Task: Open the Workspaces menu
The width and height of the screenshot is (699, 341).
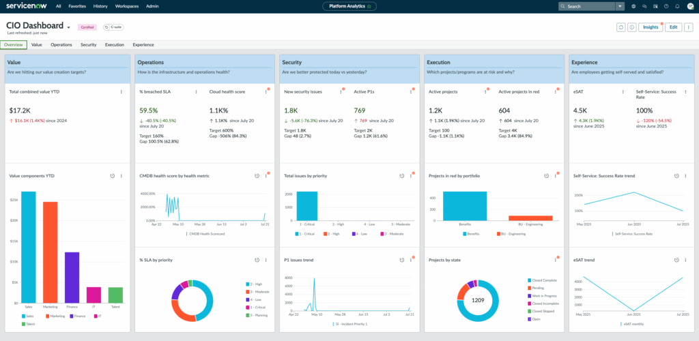Action: [x=126, y=6]
